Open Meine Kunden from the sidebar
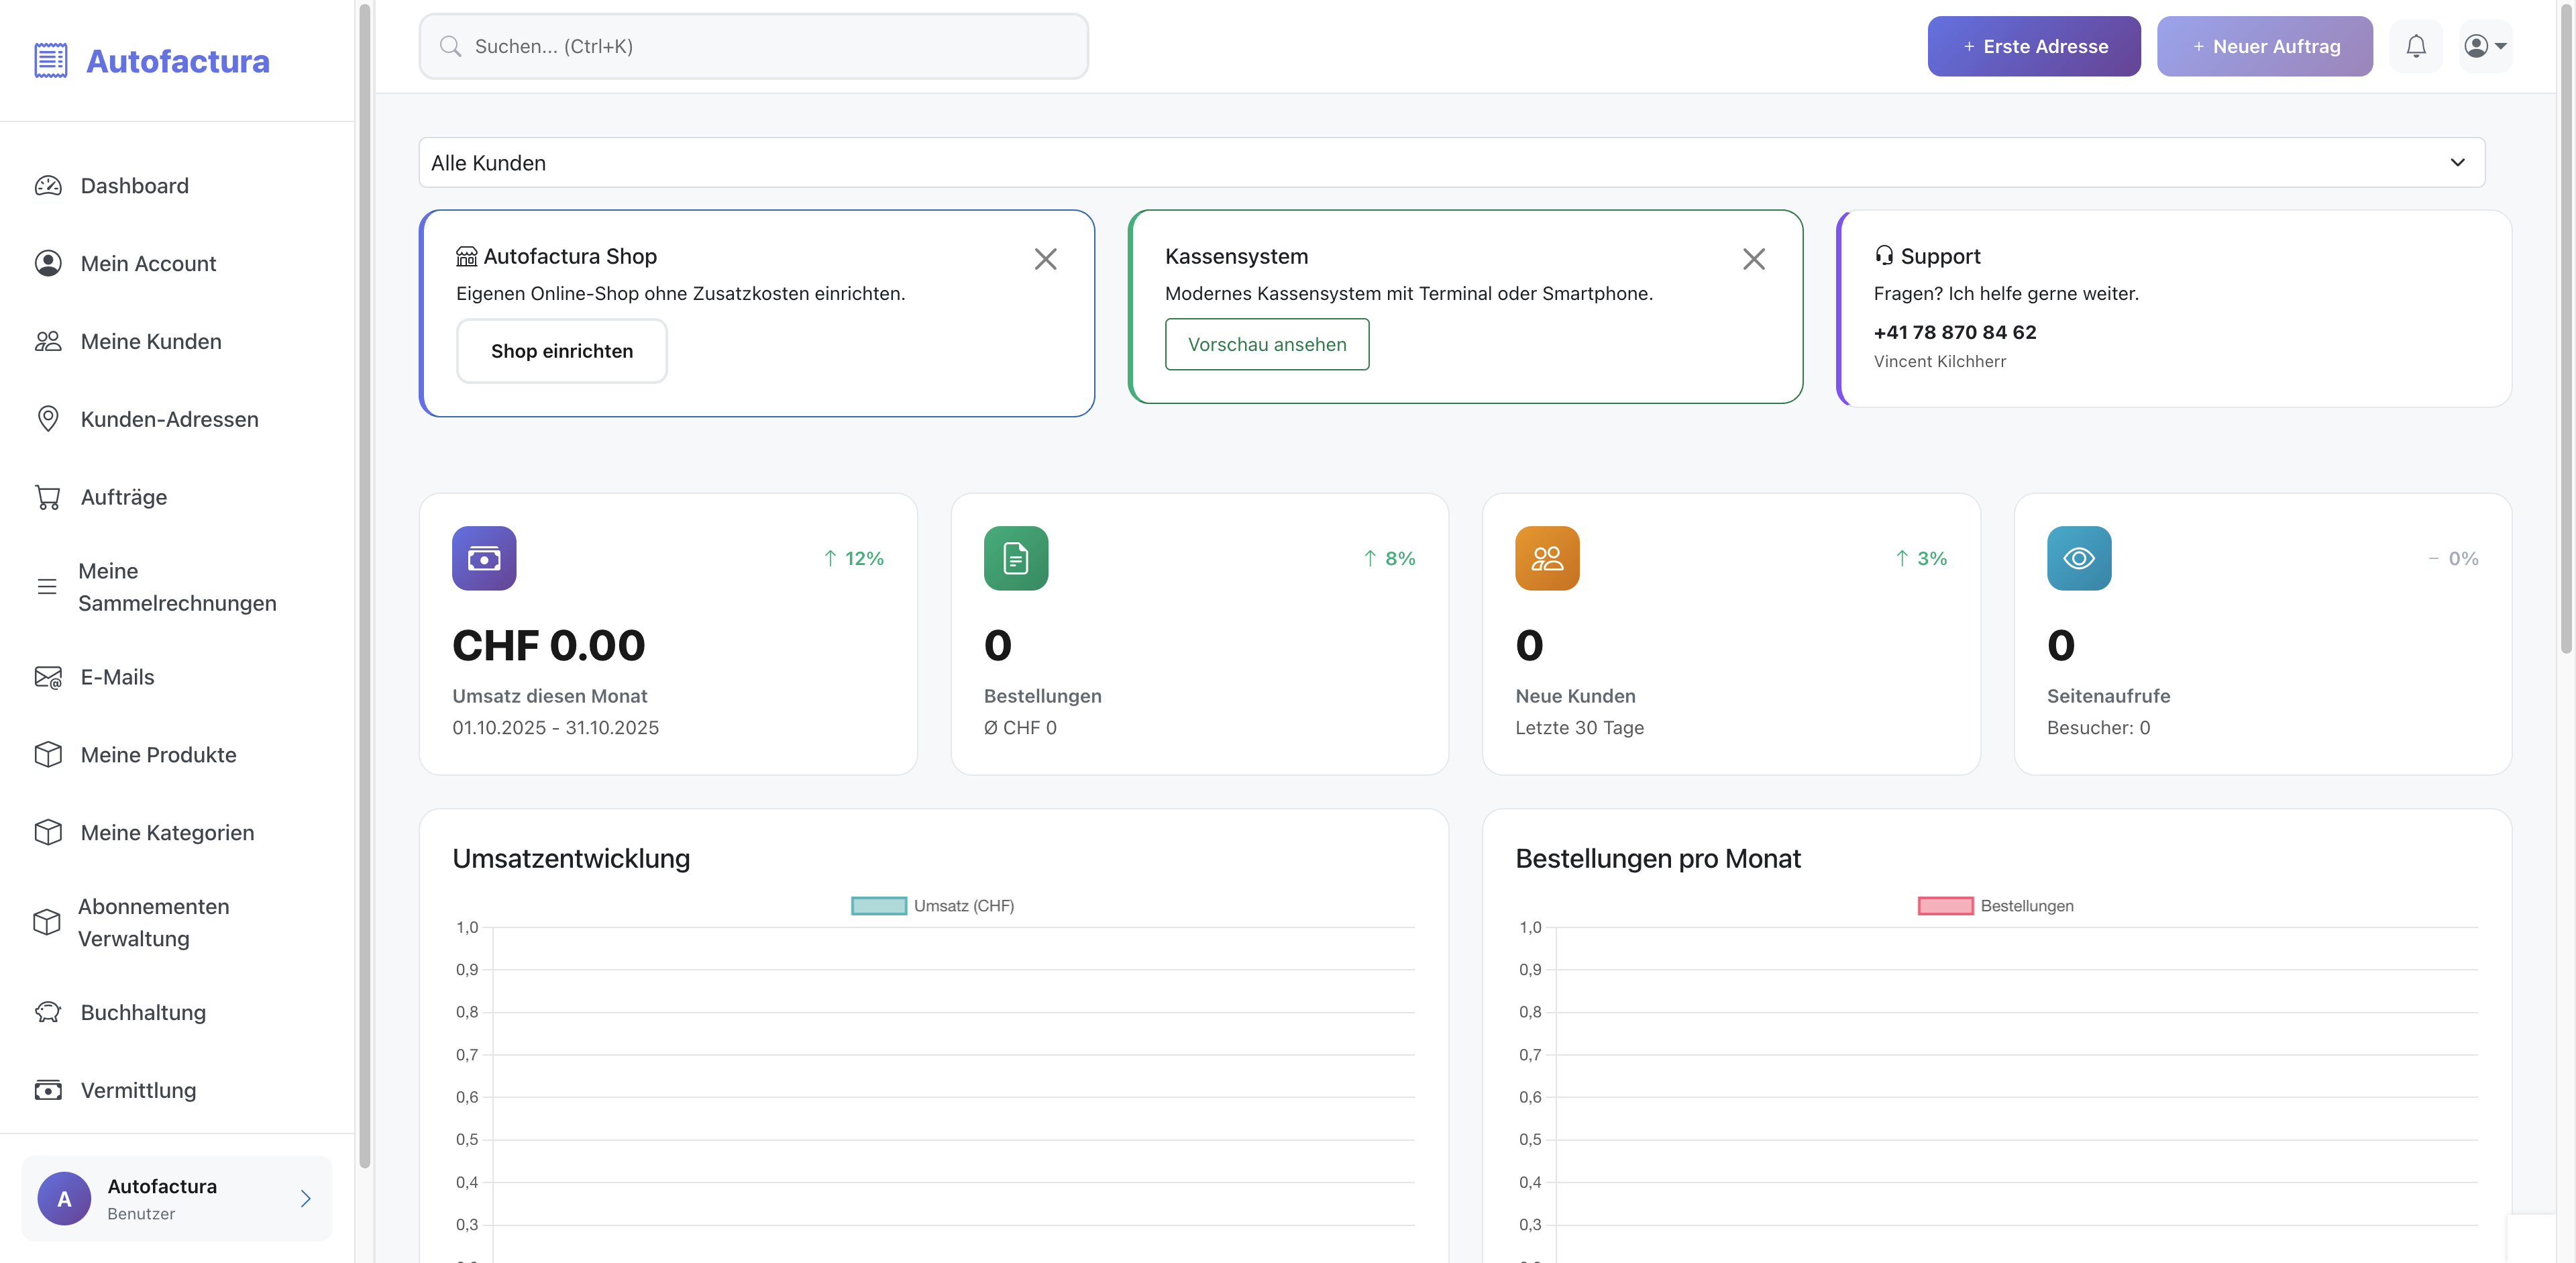This screenshot has height=1263, width=2576. coord(48,341)
